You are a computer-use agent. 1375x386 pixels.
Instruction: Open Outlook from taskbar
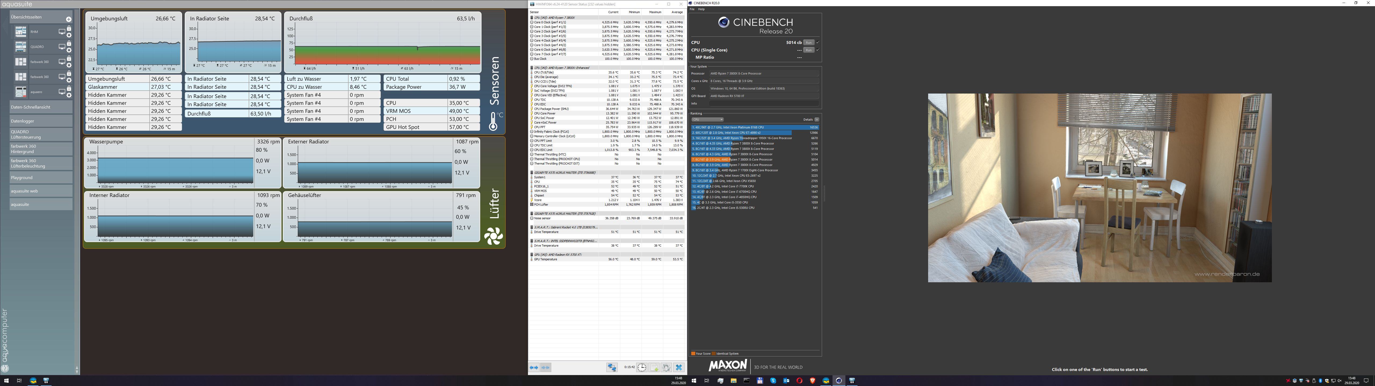(x=786, y=381)
